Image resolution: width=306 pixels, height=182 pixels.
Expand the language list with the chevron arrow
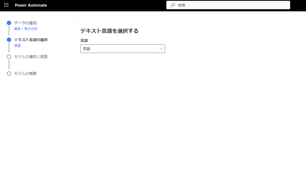pos(161,49)
